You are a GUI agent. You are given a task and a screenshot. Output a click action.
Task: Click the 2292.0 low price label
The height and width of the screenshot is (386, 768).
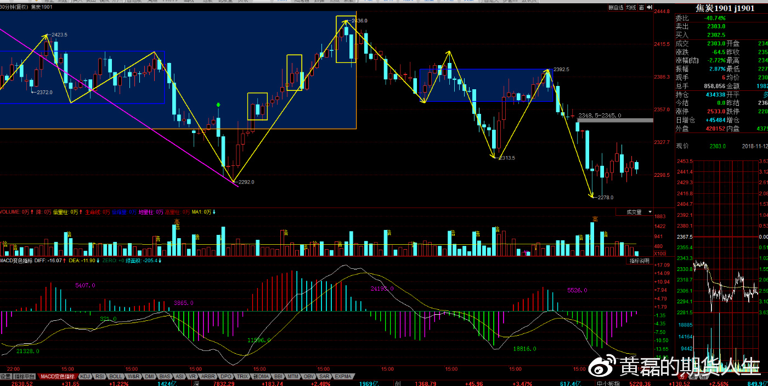246,182
